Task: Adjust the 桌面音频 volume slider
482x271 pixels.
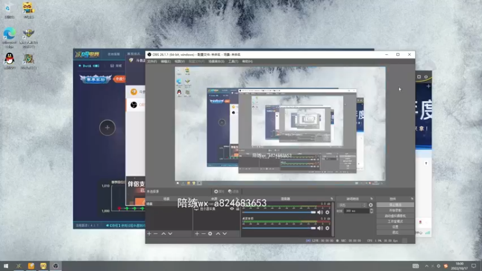Action: click(x=279, y=228)
